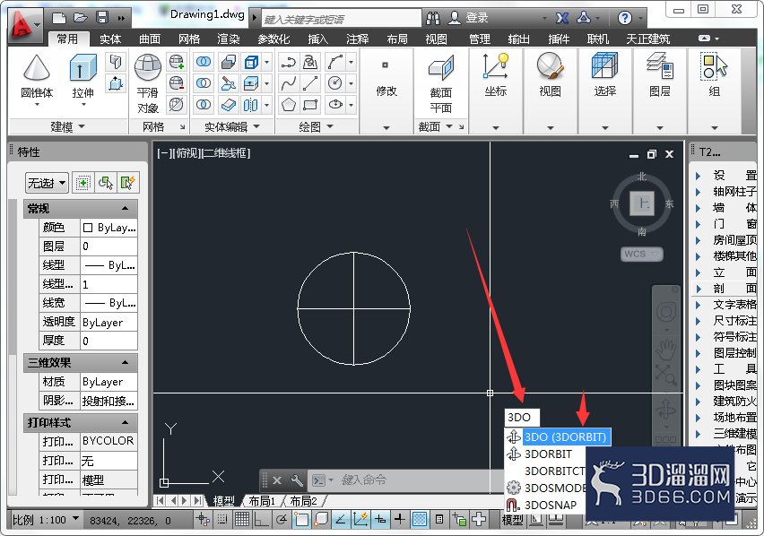Viewport: 764px width, 536px height.
Task: Click the keyword search input field
Action: point(342,19)
